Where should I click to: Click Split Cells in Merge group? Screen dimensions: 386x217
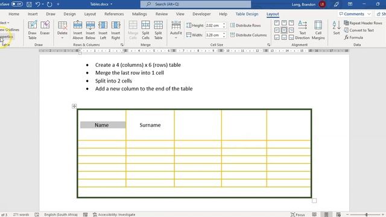pos(145,30)
